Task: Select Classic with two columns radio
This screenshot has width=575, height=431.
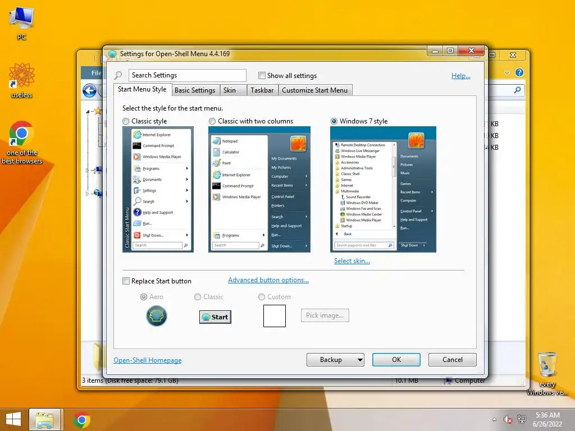Action: click(x=212, y=121)
